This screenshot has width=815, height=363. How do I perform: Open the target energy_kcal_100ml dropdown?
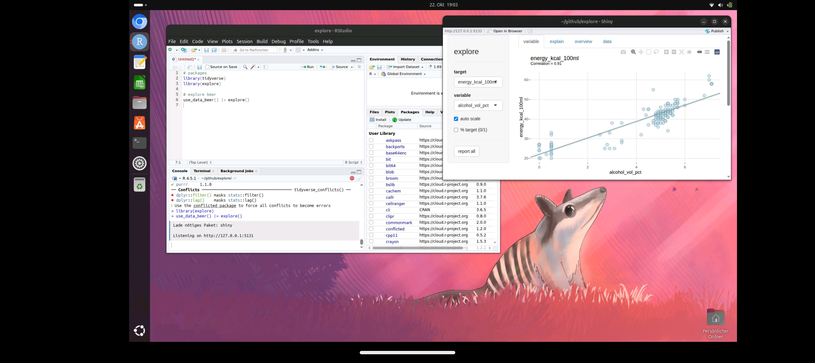478,82
